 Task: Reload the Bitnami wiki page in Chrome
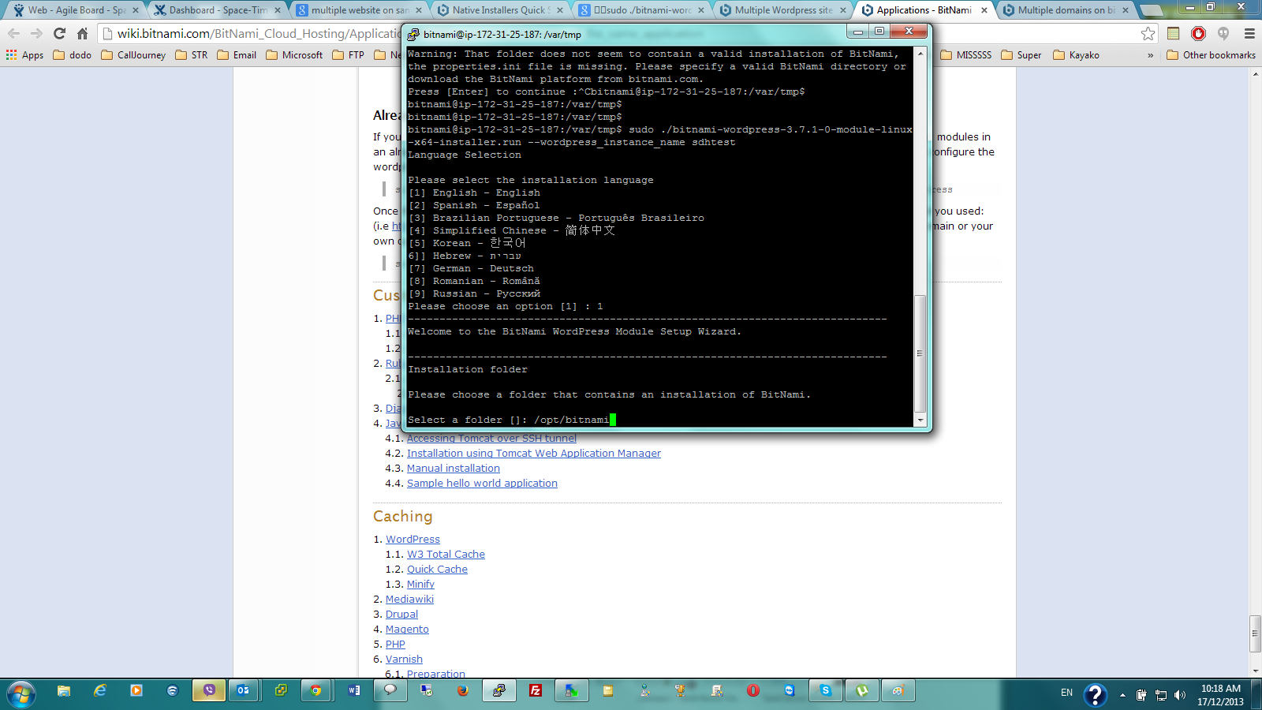[59, 33]
